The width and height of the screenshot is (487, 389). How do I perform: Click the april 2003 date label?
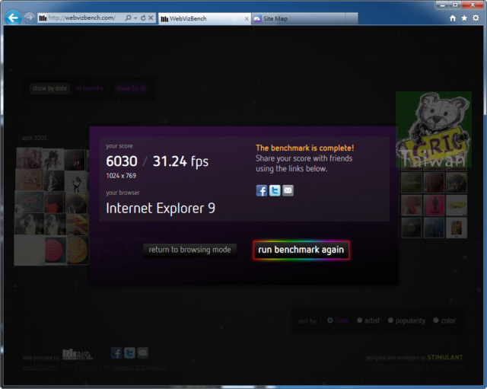[34, 138]
